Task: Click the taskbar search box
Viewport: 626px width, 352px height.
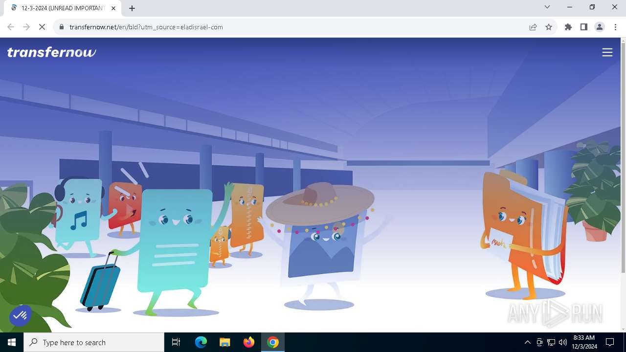Action: pos(94,342)
